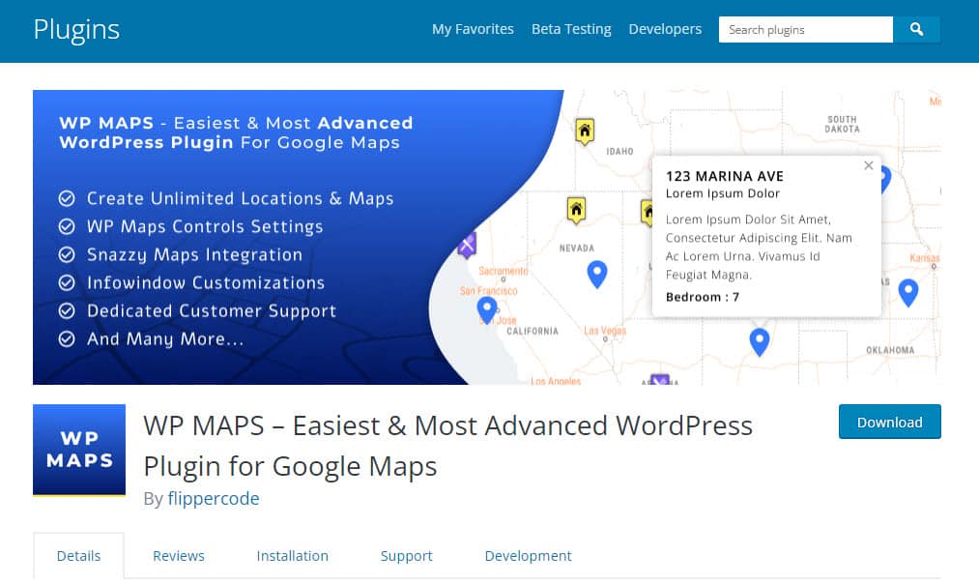Image resolution: width=979 pixels, height=585 pixels.
Task: Download the WP MAPS plugin
Action: [890, 422]
